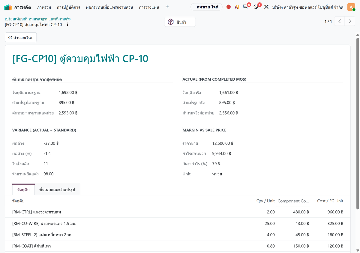Click the Component Co... column header
The image size is (360, 253).
(x=293, y=201)
